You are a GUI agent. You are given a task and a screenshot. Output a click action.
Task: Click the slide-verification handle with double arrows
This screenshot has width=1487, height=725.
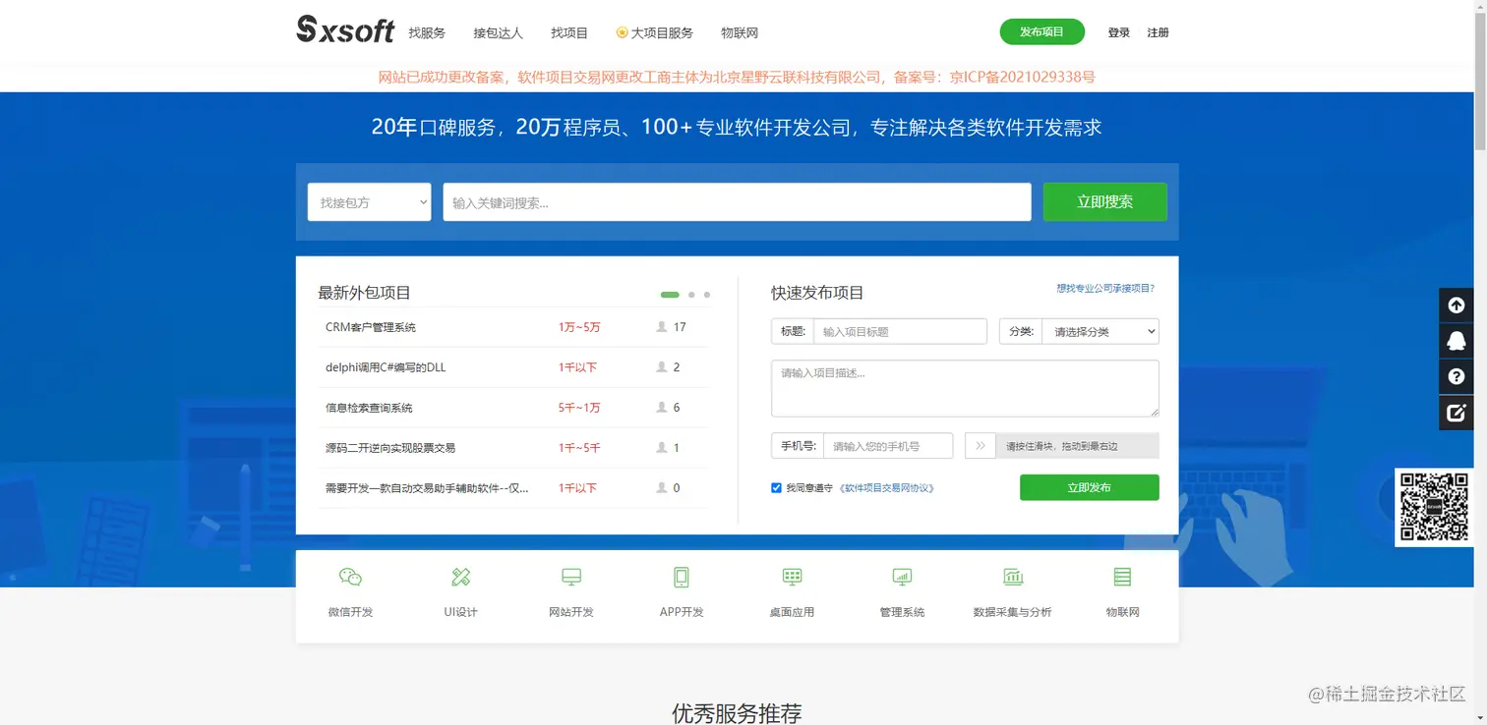(x=981, y=446)
